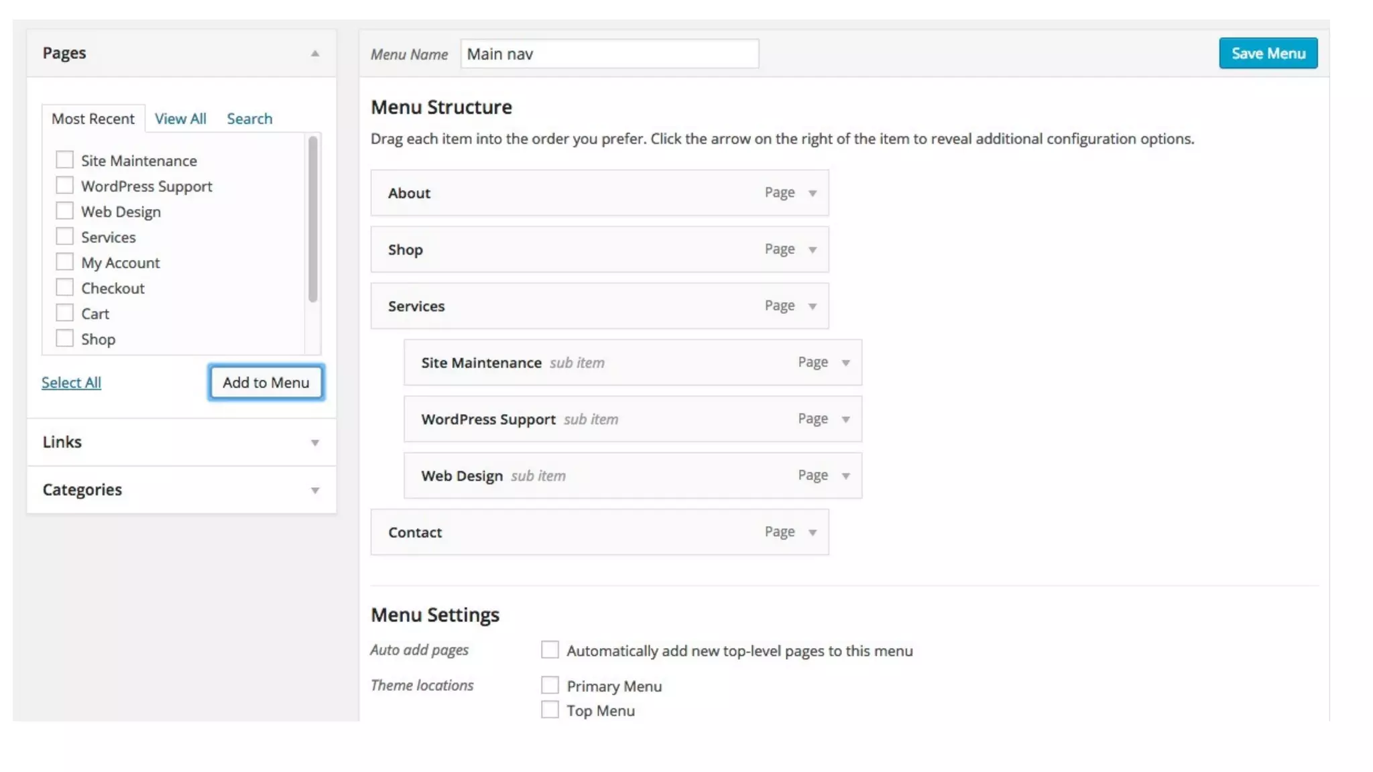Tick the My Account page checkbox
Viewport: 1373px width, 772px height.
coord(64,262)
